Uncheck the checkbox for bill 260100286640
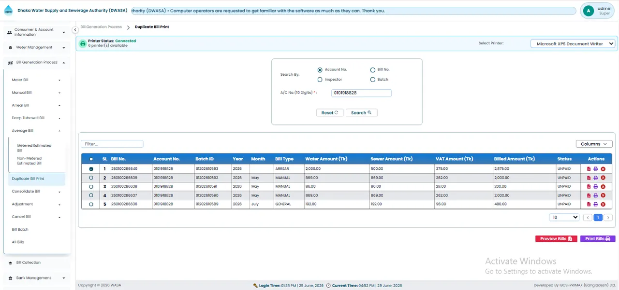 pos(91,169)
